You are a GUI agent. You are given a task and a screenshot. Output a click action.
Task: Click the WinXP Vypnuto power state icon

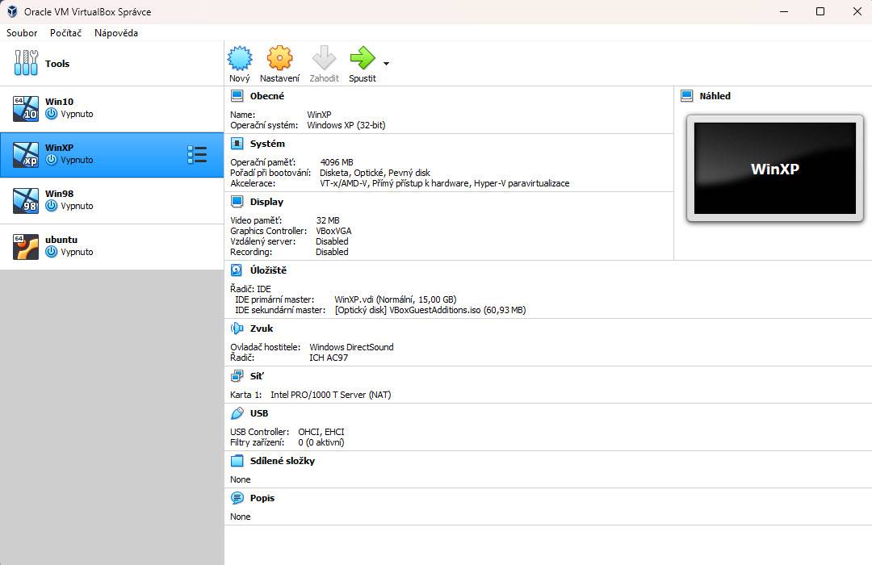51,160
